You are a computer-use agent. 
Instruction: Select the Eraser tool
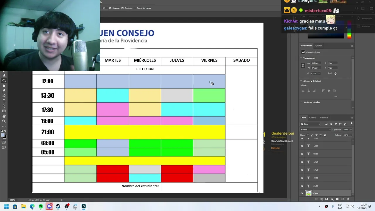[x=4, y=75]
